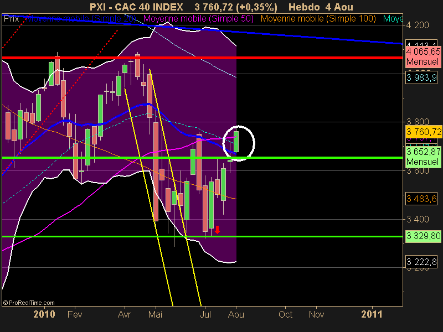Image resolution: width=443 pixels, height=332 pixels.
Task: Select the green 3 652,87 Mensuel price tag
Action: (x=423, y=157)
